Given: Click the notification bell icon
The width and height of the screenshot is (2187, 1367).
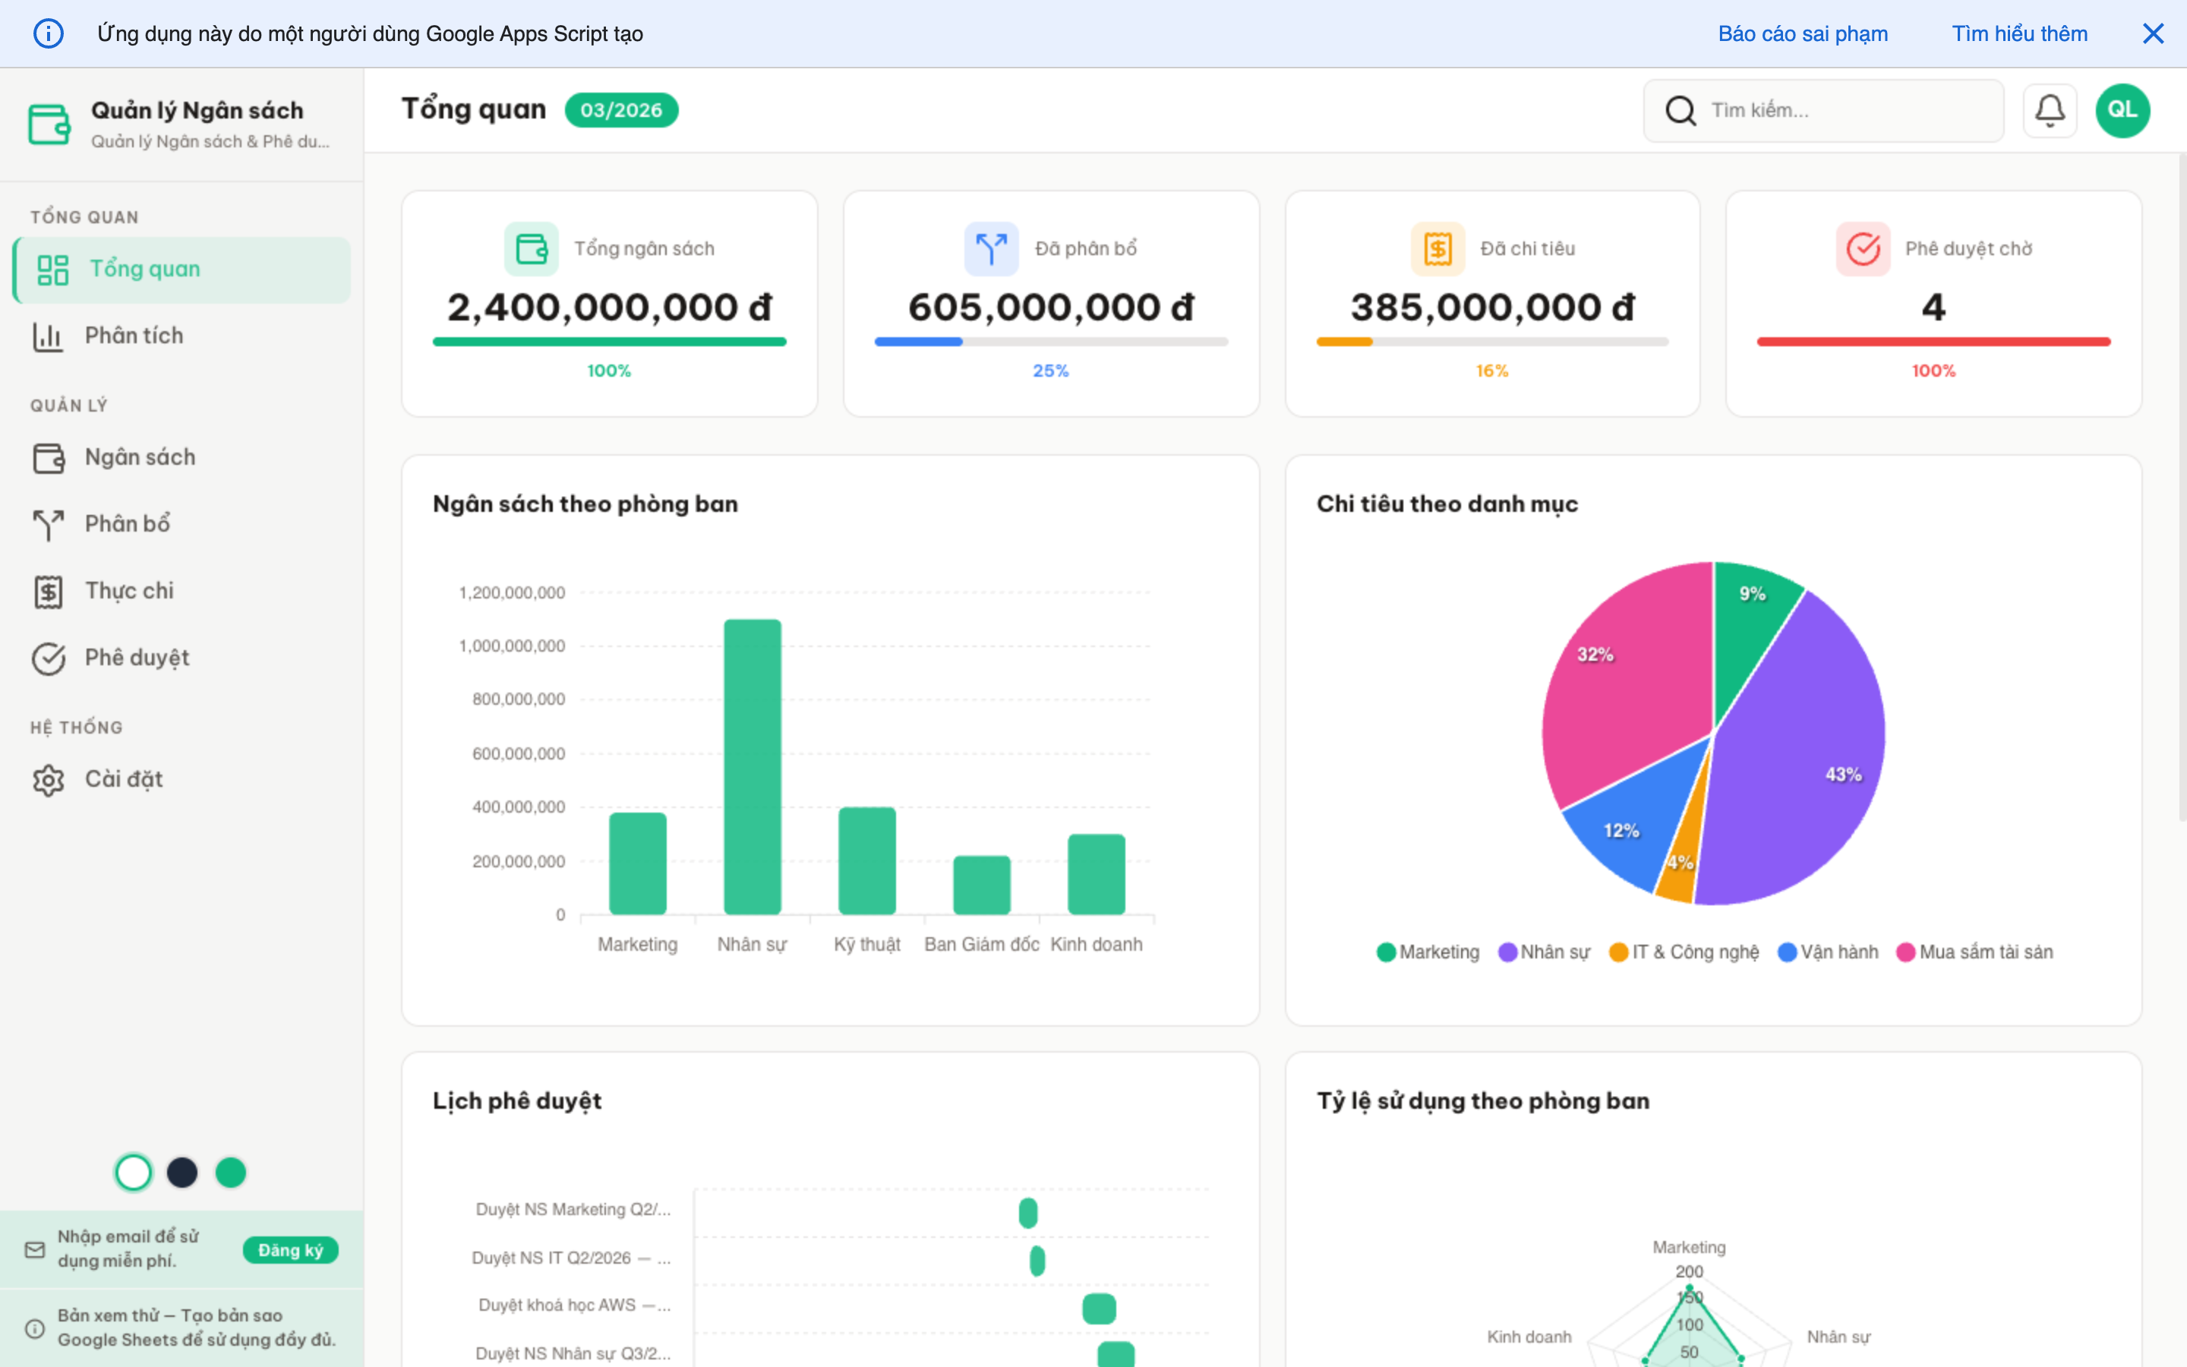Looking at the screenshot, I should (x=2049, y=110).
